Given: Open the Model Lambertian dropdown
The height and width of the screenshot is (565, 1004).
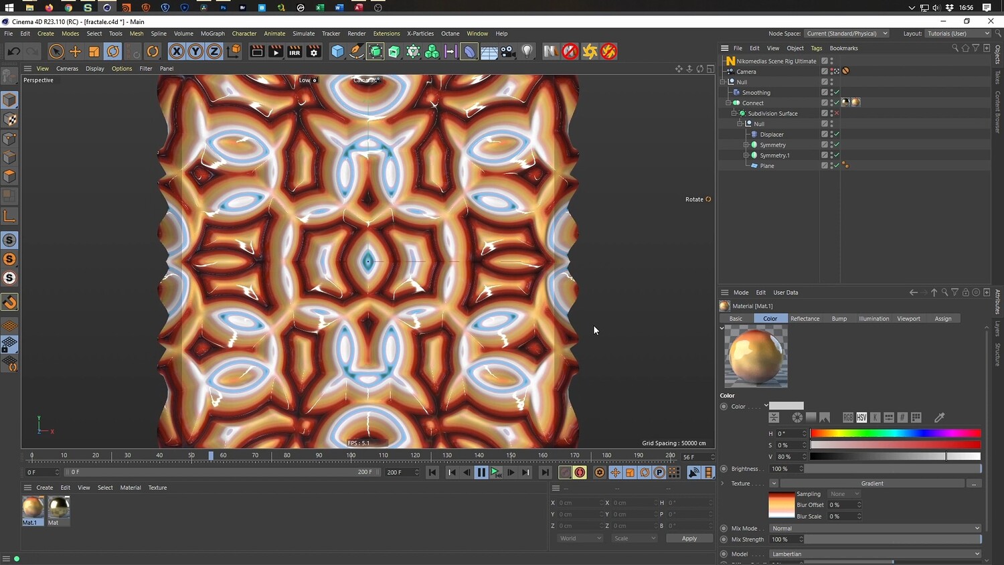Looking at the screenshot, I should coord(875,554).
